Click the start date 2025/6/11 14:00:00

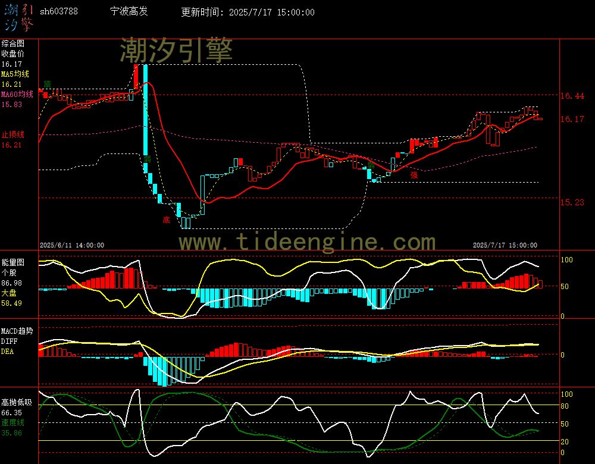tap(72, 245)
